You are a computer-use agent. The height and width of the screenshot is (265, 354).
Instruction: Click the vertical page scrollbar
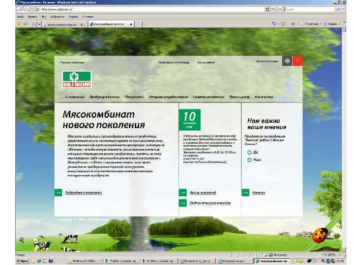point(344,139)
